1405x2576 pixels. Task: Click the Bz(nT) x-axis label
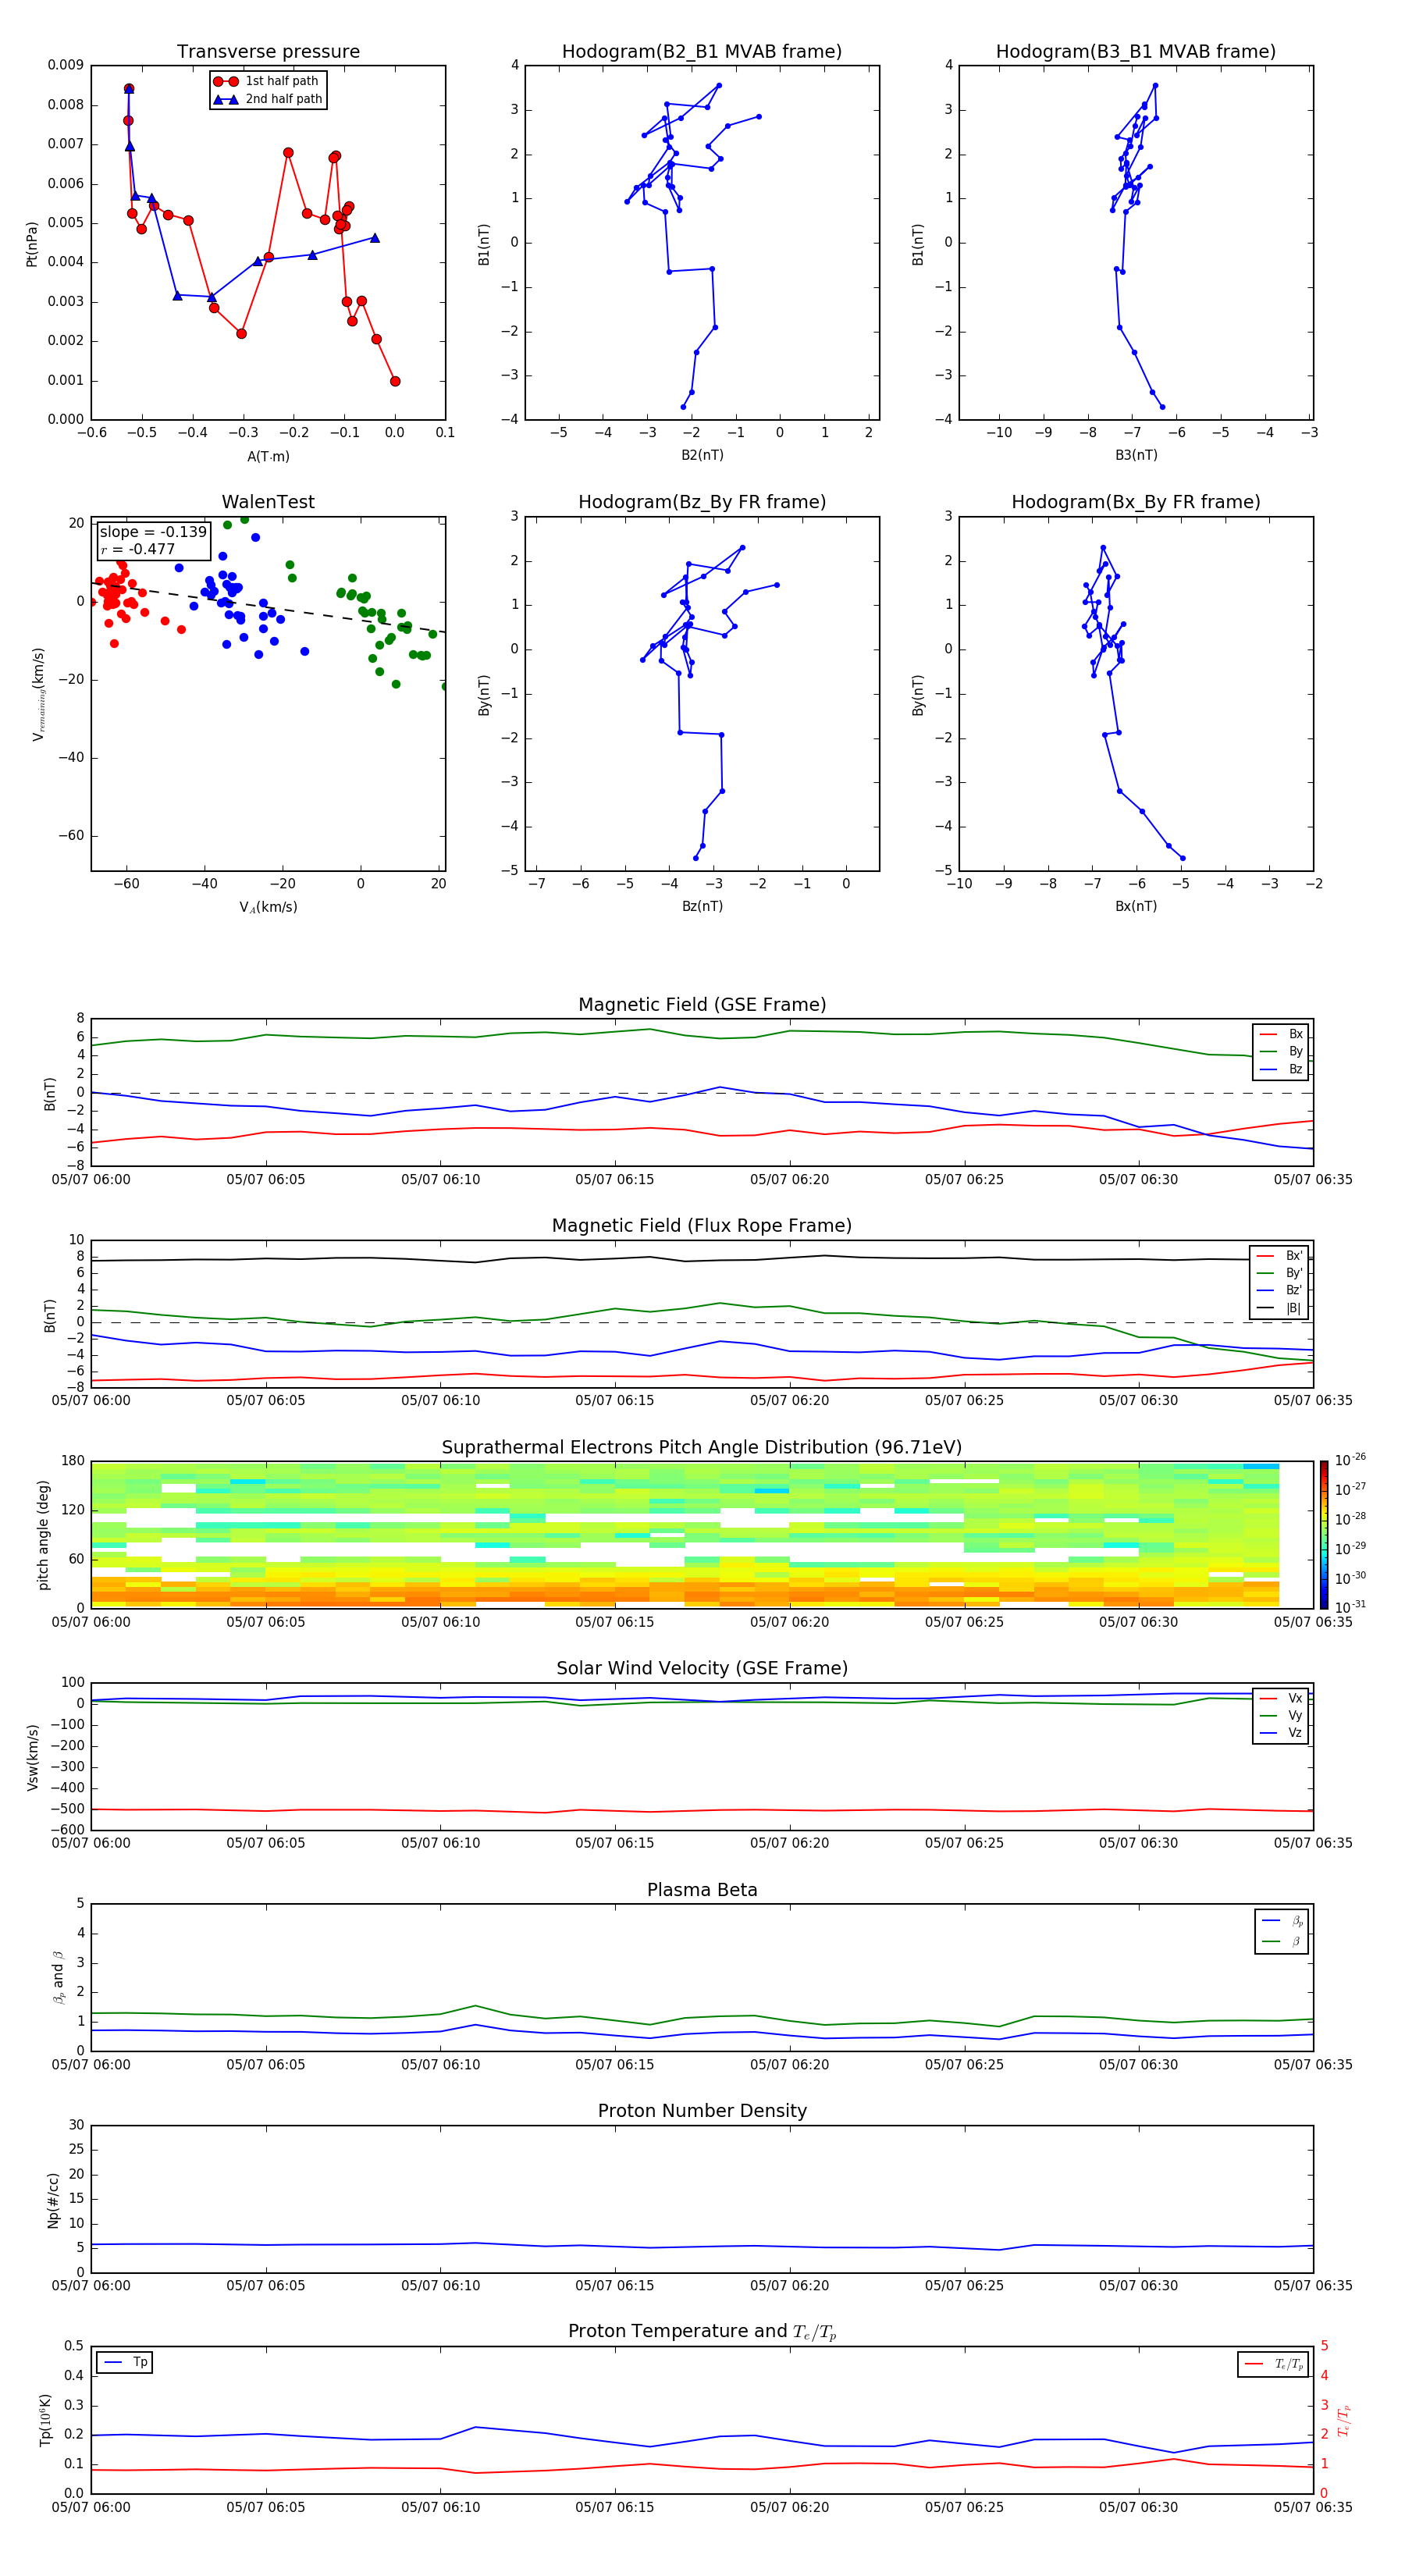(702, 906)
